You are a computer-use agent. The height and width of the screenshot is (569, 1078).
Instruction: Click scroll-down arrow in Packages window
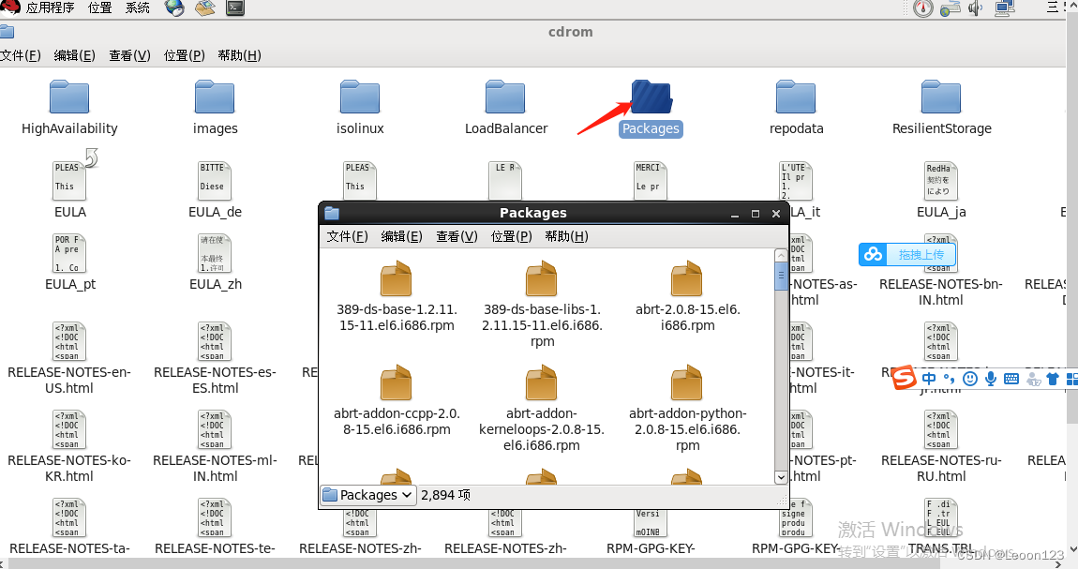point(781,477)
